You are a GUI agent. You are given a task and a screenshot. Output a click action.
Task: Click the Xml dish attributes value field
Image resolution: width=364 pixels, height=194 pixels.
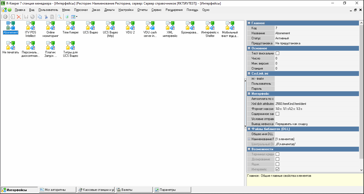click(x=317, y=104)
